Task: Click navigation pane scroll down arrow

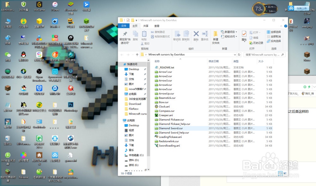Action: pos(149,170)
